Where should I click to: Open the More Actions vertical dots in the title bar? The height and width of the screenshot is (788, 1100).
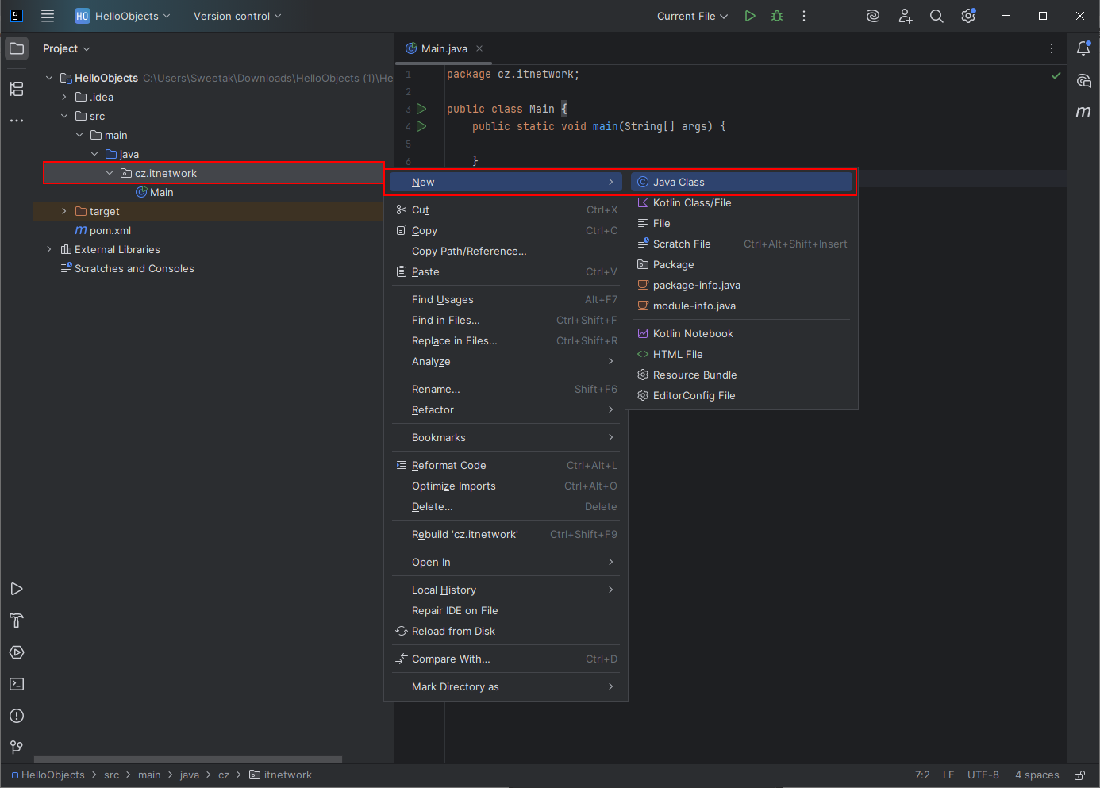pos(804,16)
